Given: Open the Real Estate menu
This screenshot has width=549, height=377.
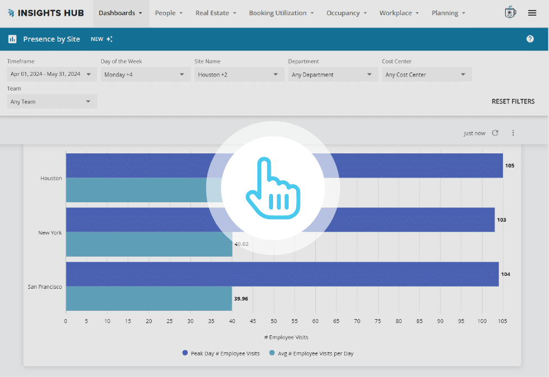Looking at the screenshot, I should click(216, 13).
